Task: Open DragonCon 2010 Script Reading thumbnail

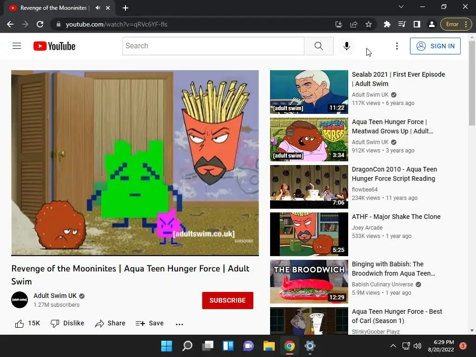Action: coord(309,187)
